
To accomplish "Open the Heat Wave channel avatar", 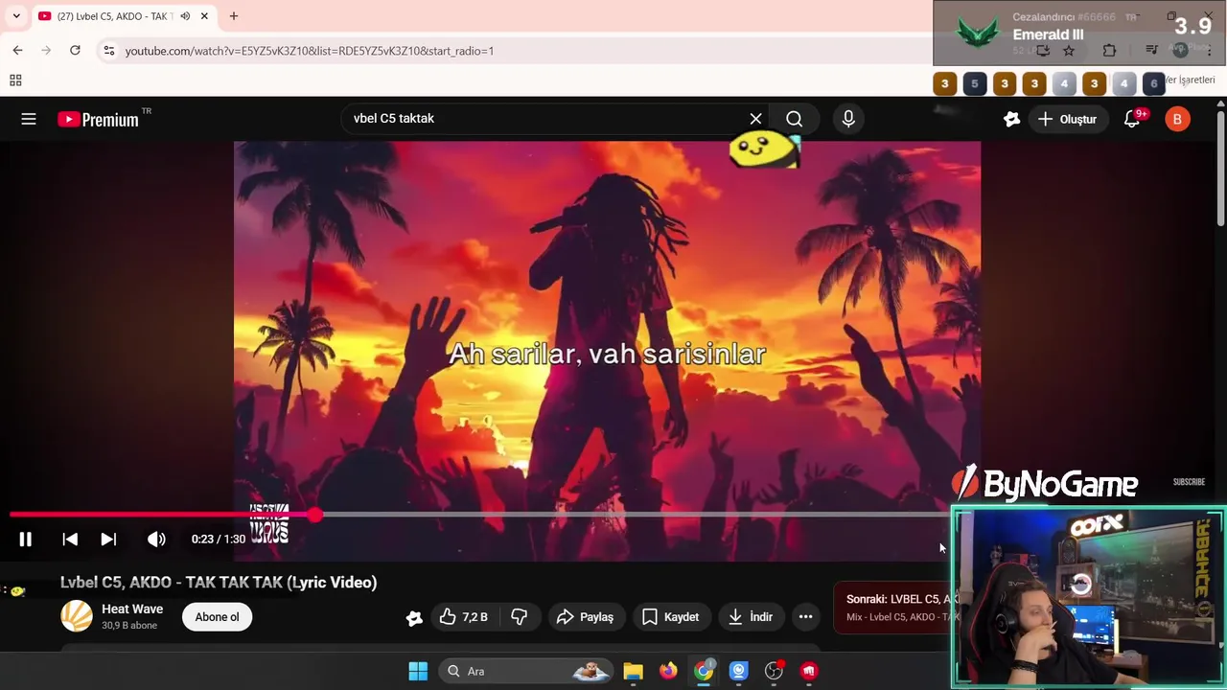I will pos(77,616).
